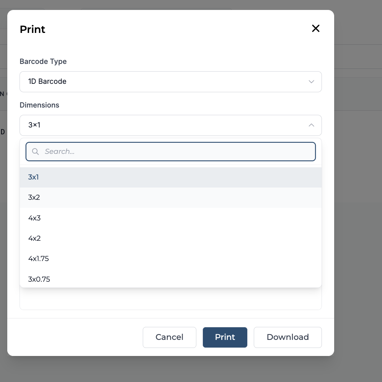The image size is (382, 382).
Task: Pick the 3x0.75 dimension option
Action: click(171, 279)
